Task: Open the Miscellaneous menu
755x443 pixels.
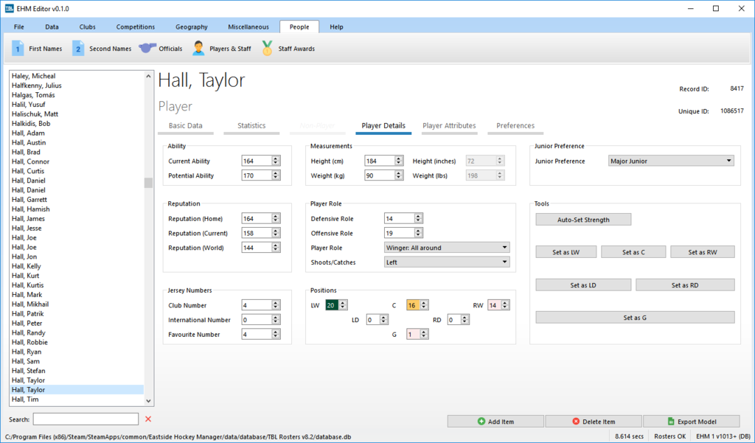Action: pos(248,27)
